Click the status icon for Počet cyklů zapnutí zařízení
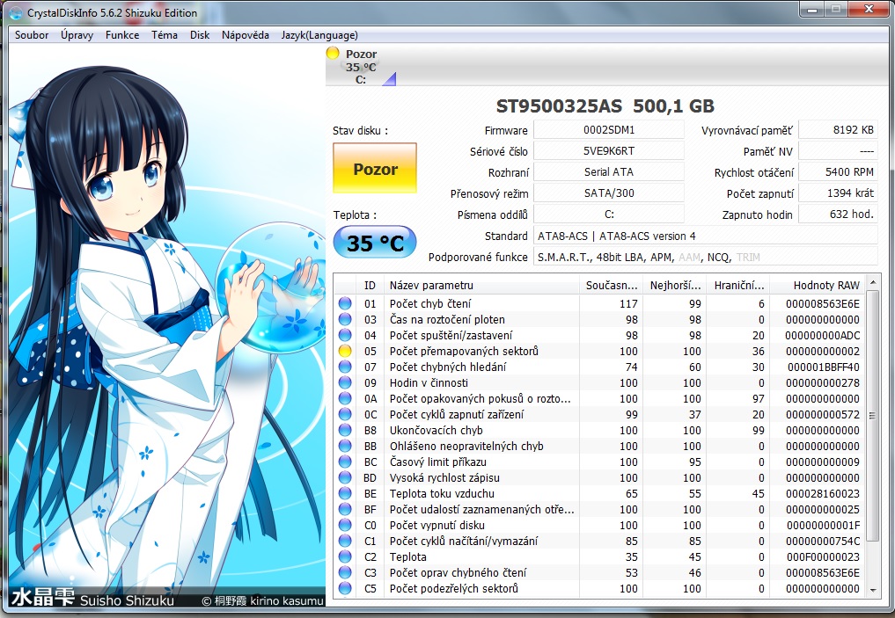The width and height of the screenshot is (895, 618). click(345, 414)
